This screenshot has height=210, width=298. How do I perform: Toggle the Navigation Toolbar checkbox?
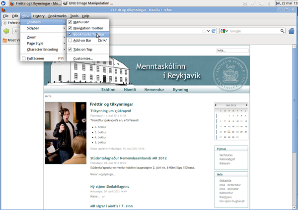[88, 28]
